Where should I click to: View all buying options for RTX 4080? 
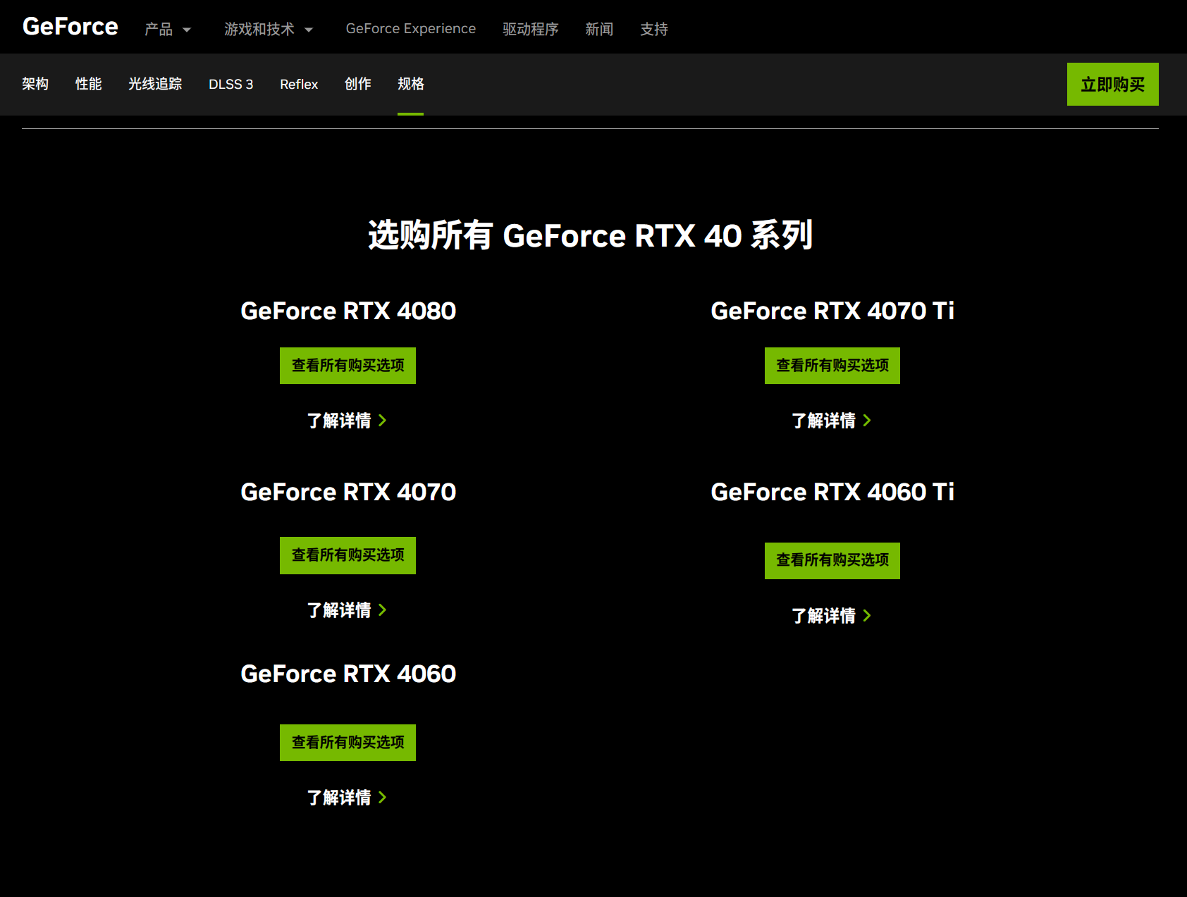348,366
